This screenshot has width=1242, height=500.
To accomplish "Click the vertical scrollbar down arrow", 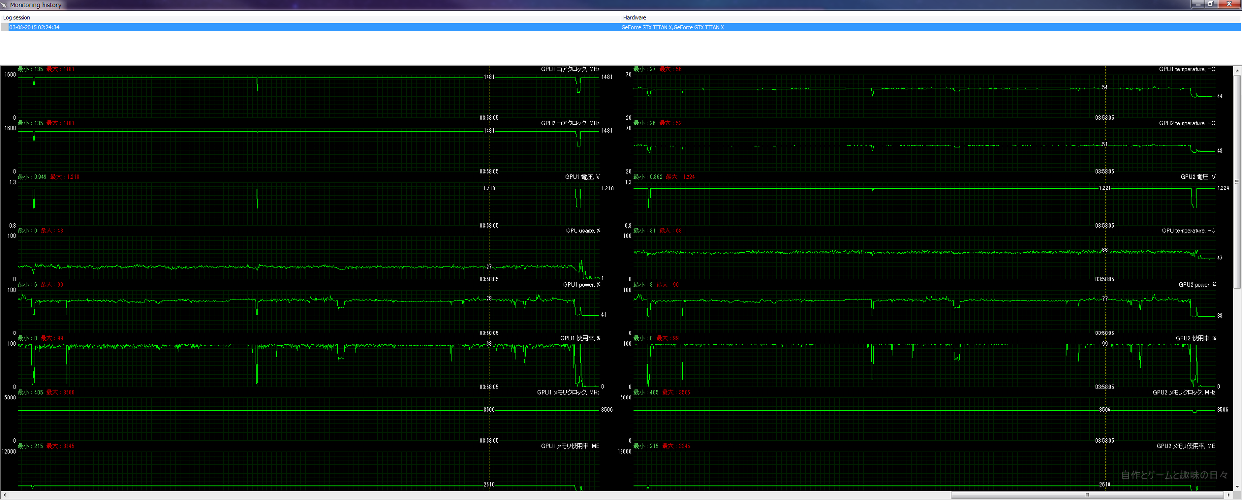I will (x=1237, y=487).
